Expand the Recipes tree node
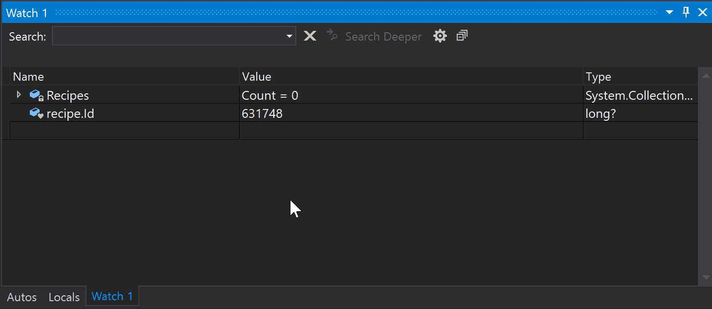The height and width of the screenshot is (309, 712). click(19, 94)
